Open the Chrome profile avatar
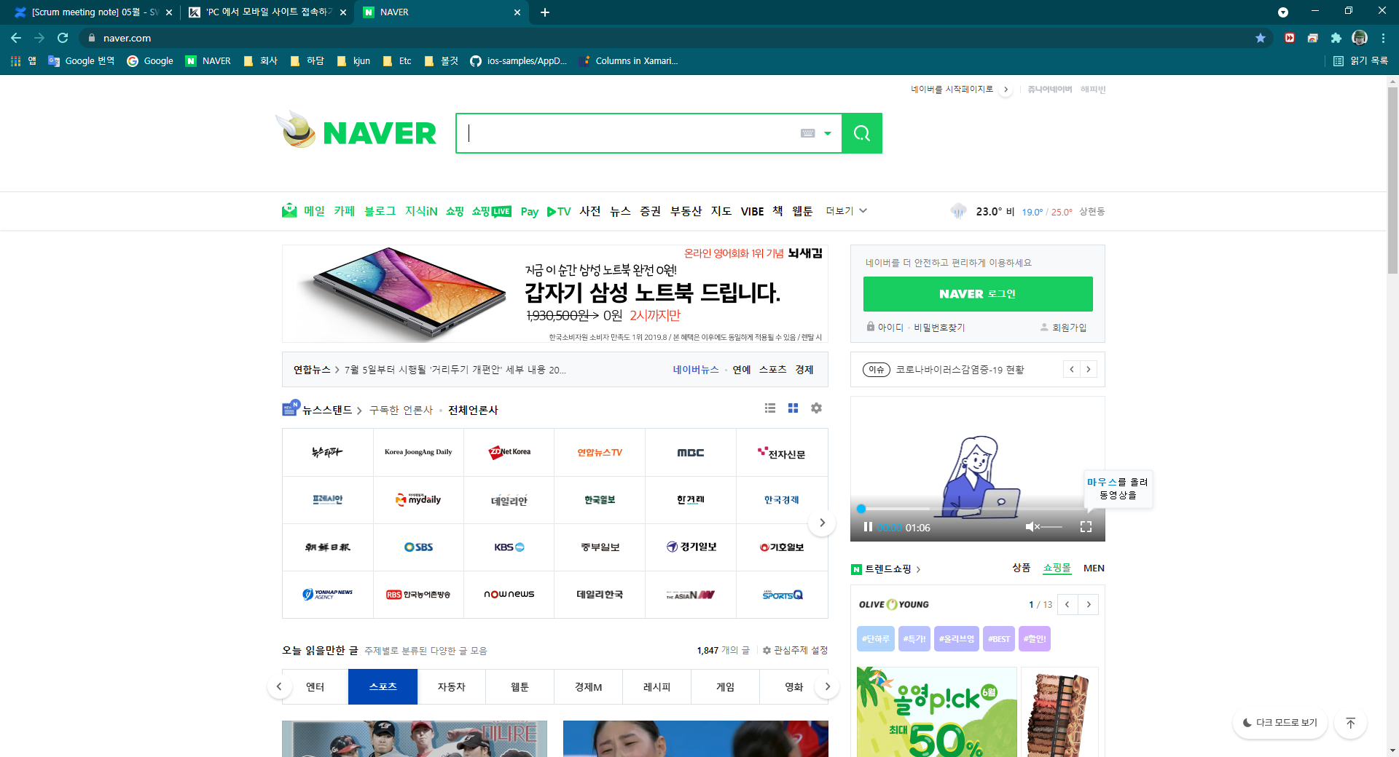Image resolution: width=1399 pixels, height=757 pixels. (1360, 38)
